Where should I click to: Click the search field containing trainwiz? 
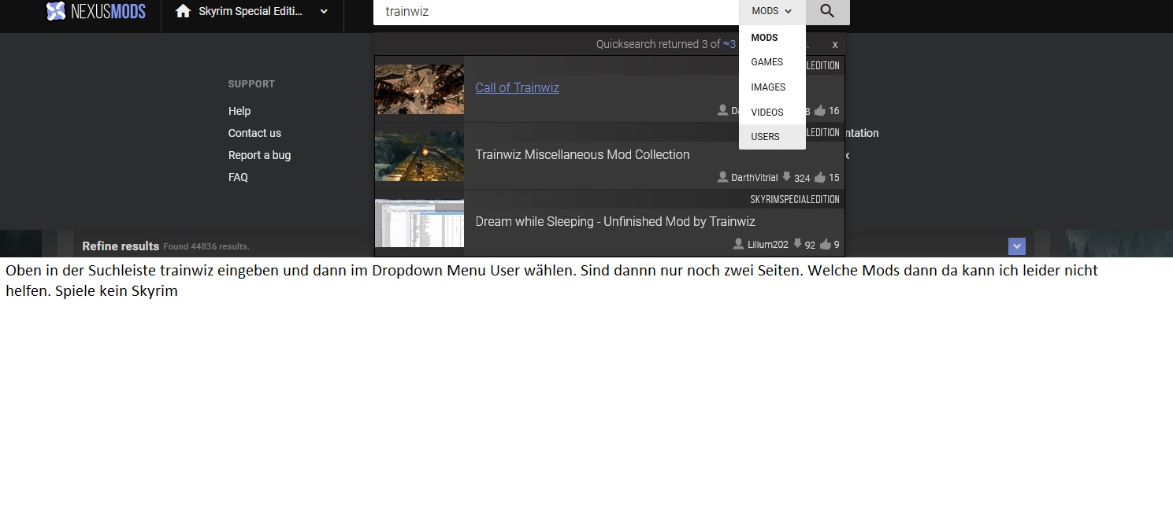[x=551, y=12]
